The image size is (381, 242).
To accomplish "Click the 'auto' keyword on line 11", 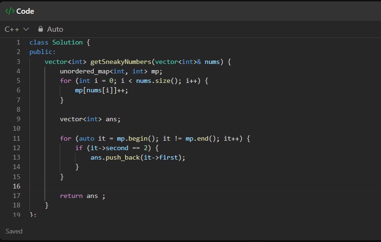I will pyautogui.click(x=87, y=138).
